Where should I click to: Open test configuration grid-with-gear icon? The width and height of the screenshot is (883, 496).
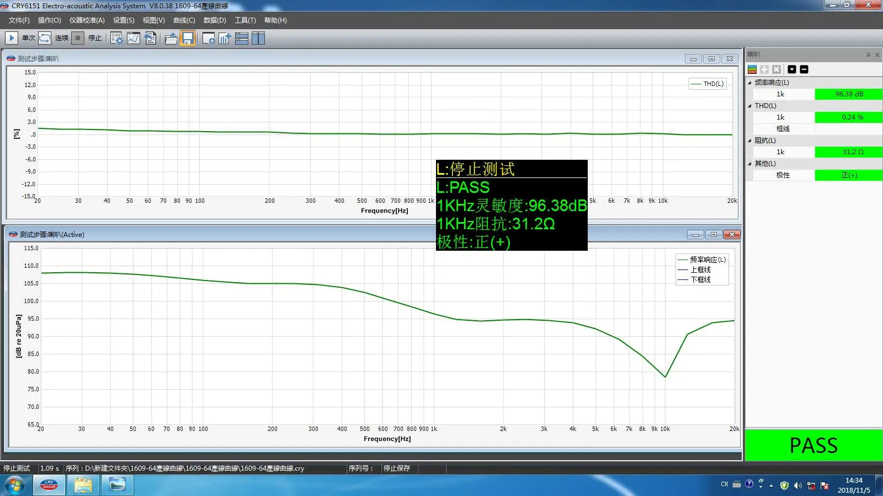pos(116,38)
